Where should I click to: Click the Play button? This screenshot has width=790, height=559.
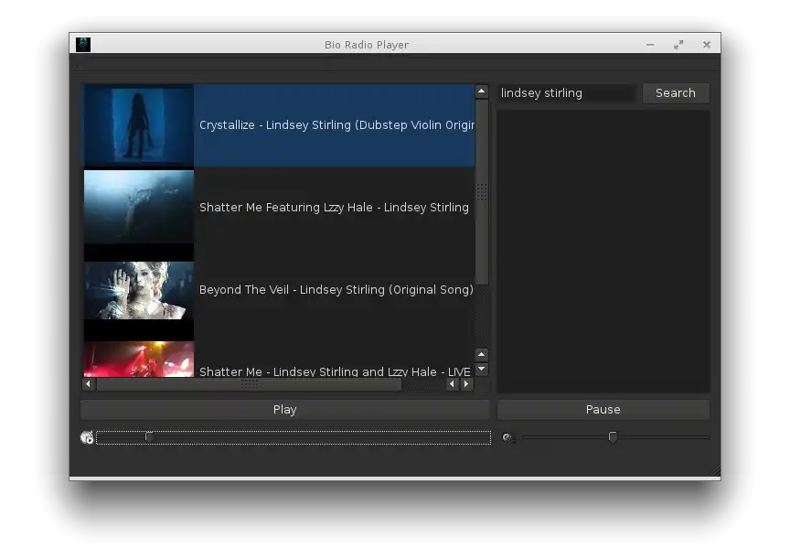pyautogui.click(x=285, y=410)
